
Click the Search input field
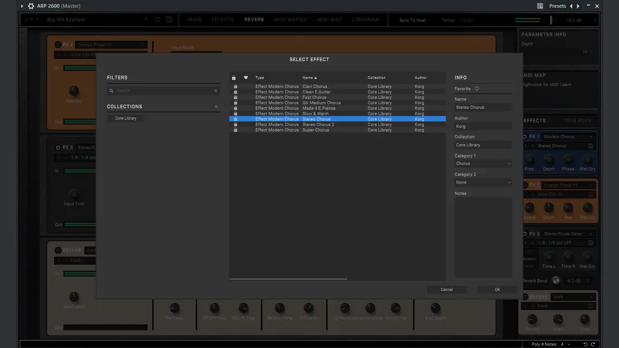point(164,91)
